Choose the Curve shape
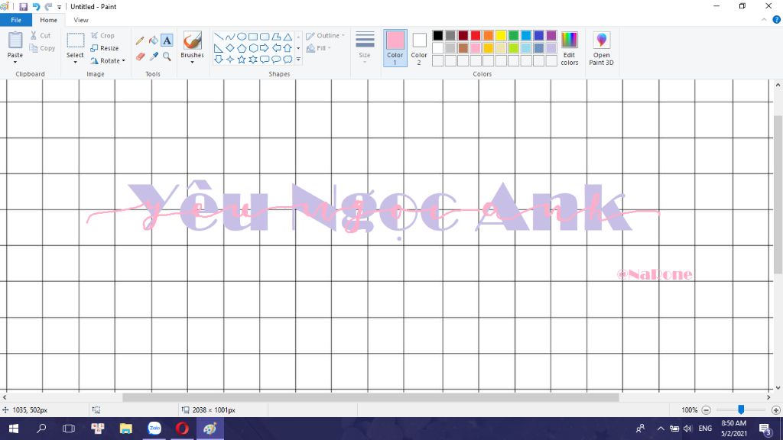 point(229,37)
